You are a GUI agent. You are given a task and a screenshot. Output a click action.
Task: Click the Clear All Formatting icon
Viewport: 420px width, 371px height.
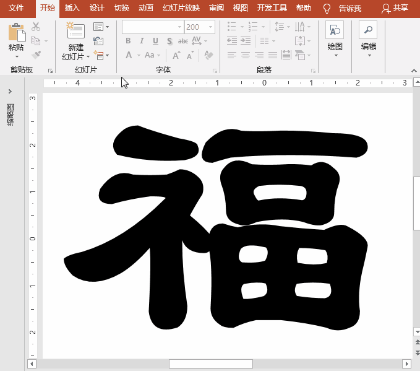click(x=208, y=55)
